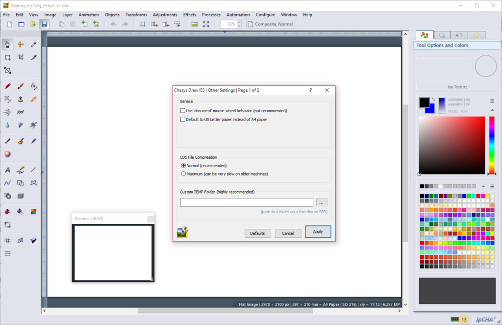The height and width of the screenshot is (325, 502).
Task: Click the copy icon in toolbar
Action: click(61, 24)
